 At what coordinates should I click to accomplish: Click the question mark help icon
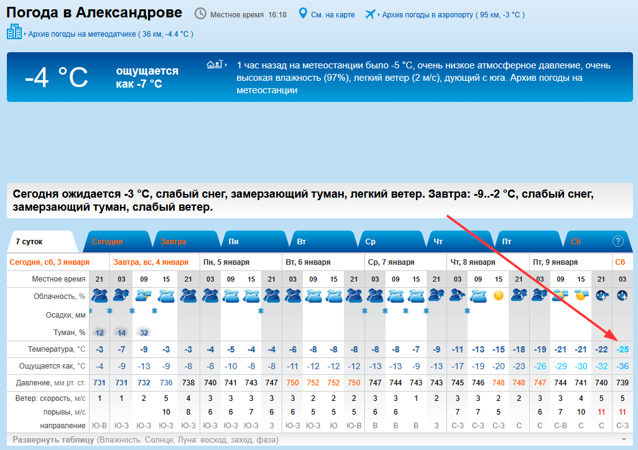pos(617,241)
